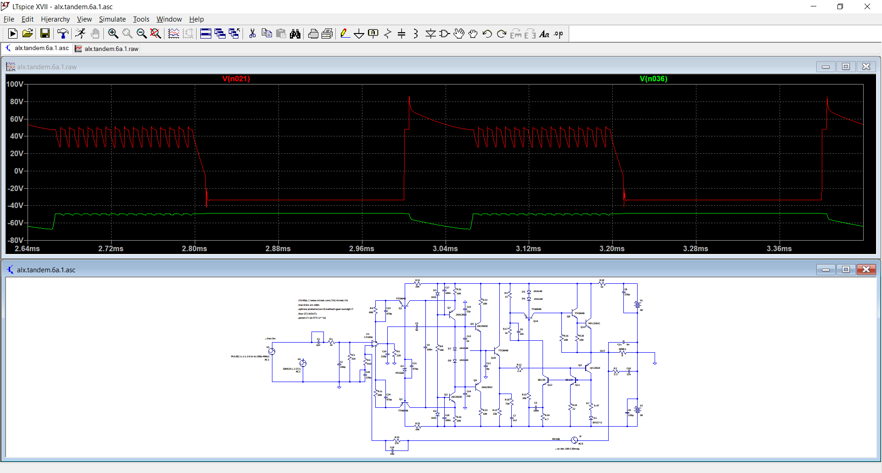The image size is (882, 473).
Task: Click the Print Setup icon
Action: 328,34
